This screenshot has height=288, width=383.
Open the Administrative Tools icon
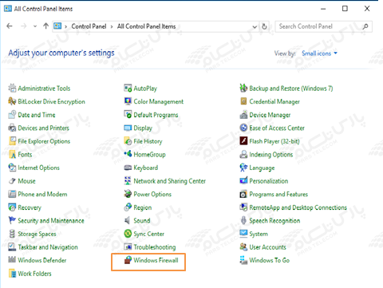12,88
